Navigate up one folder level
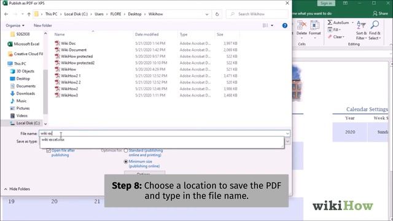 click(29, 14)
